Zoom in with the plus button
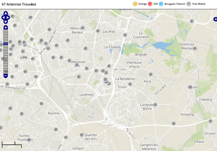 pyautogui.click(x=6, y=27)
